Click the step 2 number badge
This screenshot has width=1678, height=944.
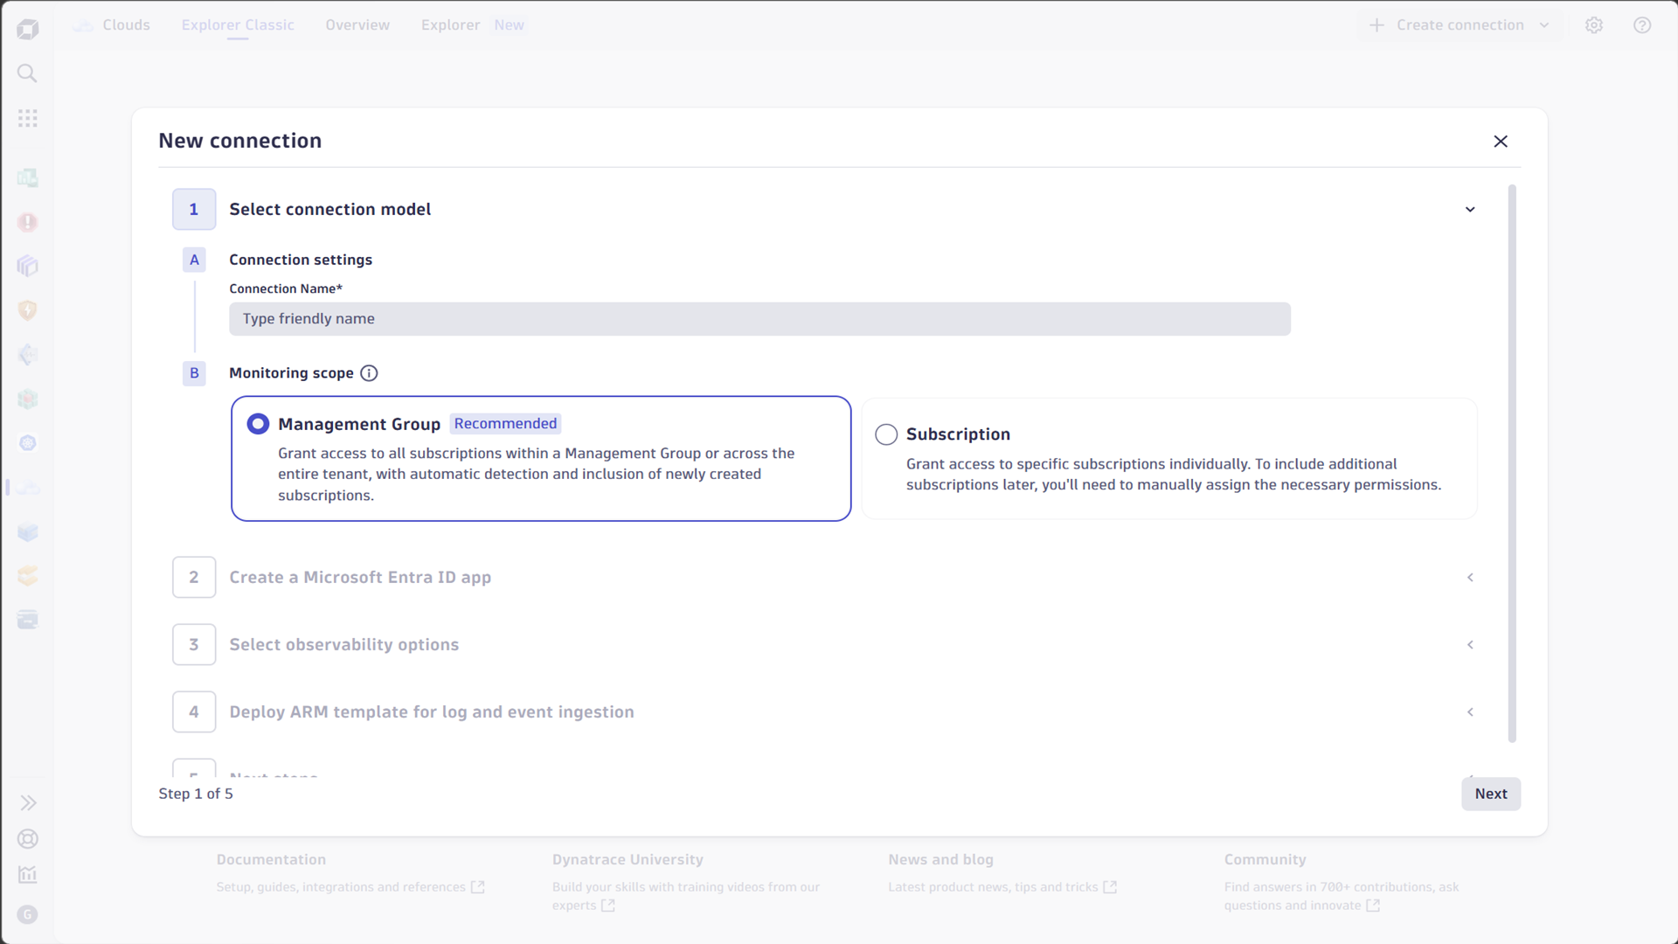click(194, 578)
